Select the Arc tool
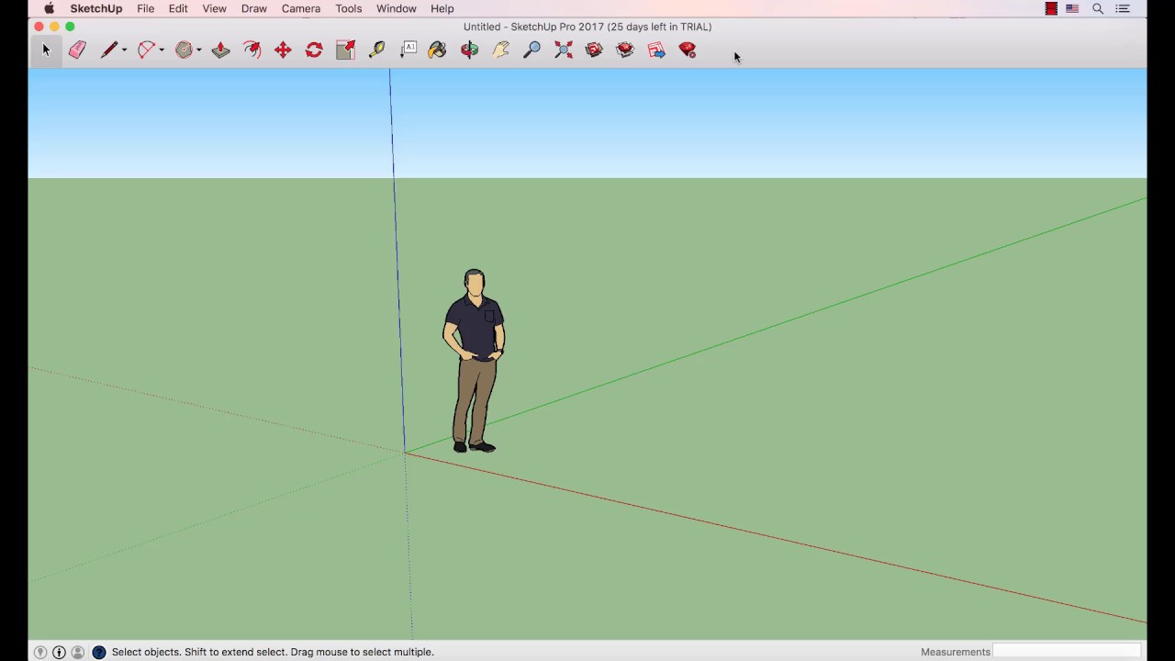 (146, 50)
